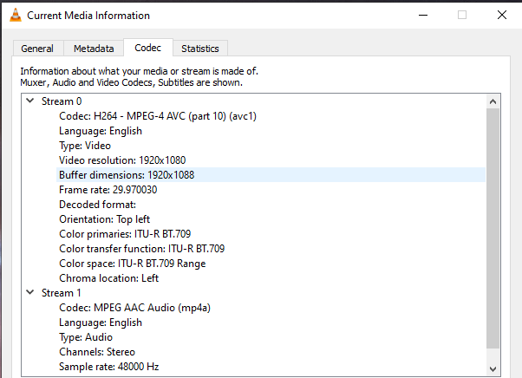Click the VLC cone icon in title bar

point(14,15)
